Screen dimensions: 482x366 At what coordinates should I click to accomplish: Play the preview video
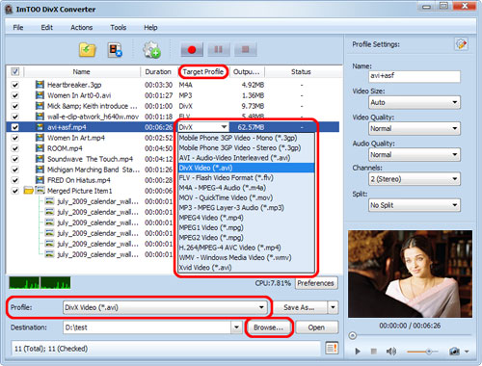358,352
